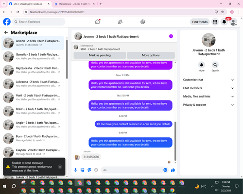Show hidden system tray icons

[x=212, y=186]
